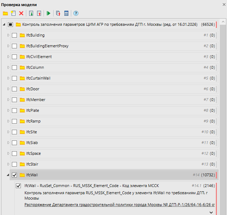This screenshot has height=215, width=227.
Task: Open rule set folder toolbar icon
Action: 5,13
